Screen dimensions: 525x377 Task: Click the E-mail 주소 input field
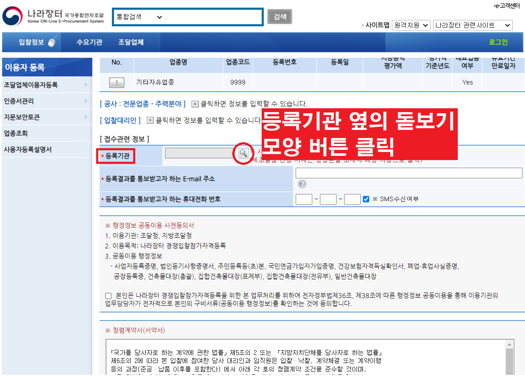tap(409, 173)
